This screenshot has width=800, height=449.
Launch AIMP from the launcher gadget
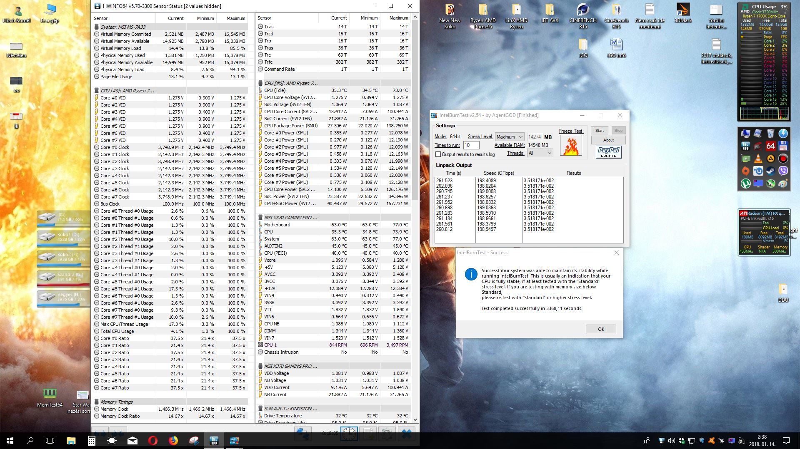pos(771,159)
